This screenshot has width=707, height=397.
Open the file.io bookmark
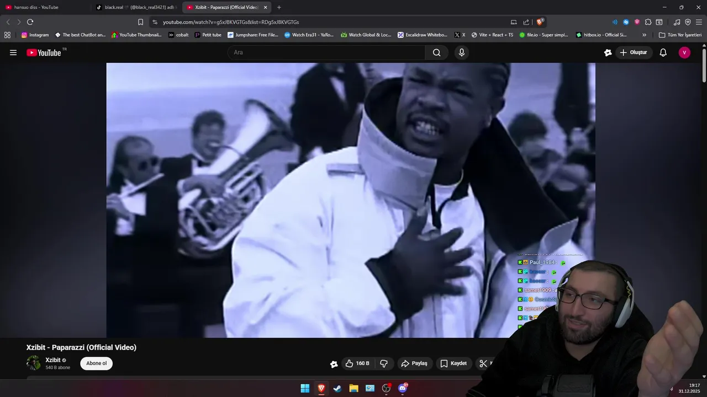(x=544, y=35)
